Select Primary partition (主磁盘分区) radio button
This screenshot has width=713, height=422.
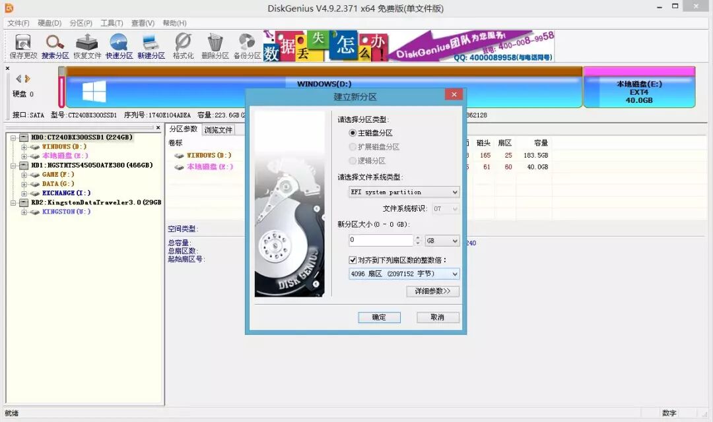pos(353,133)
